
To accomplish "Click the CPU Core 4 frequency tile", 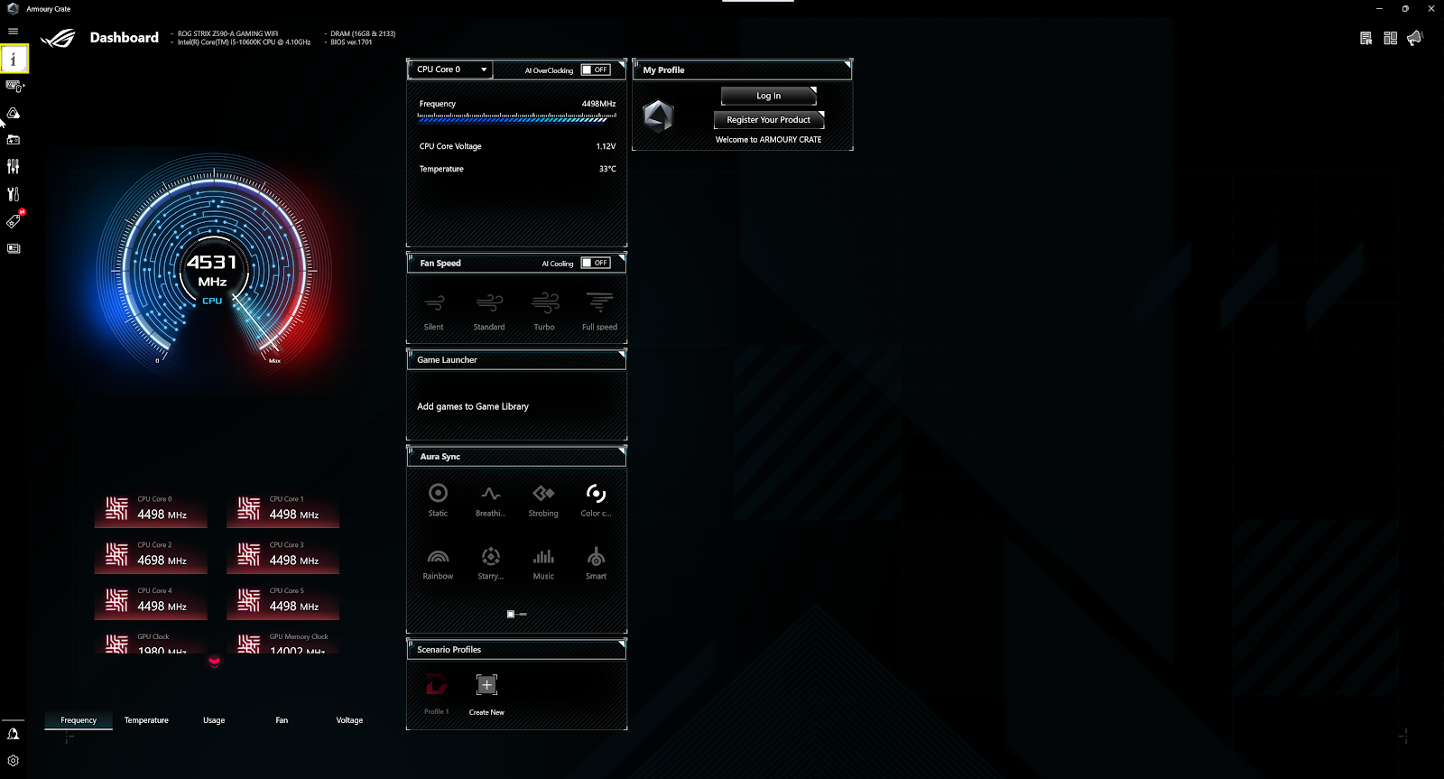I will (151, 601).
